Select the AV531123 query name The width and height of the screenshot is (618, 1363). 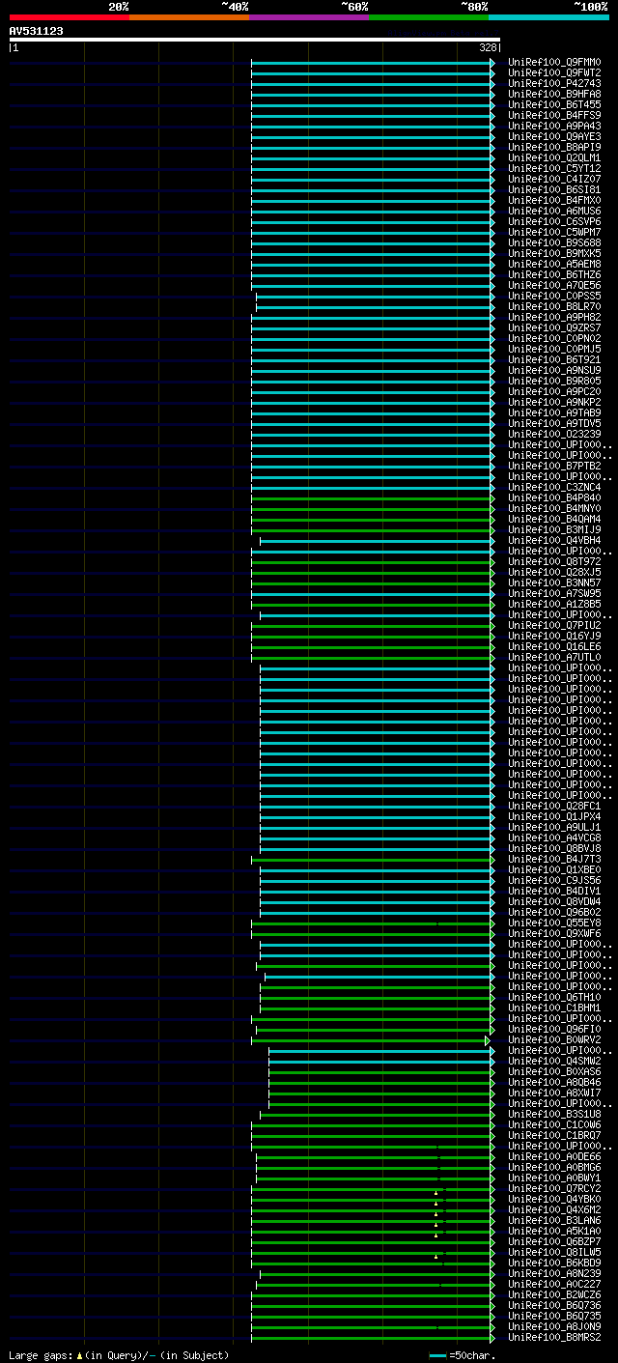37,31
